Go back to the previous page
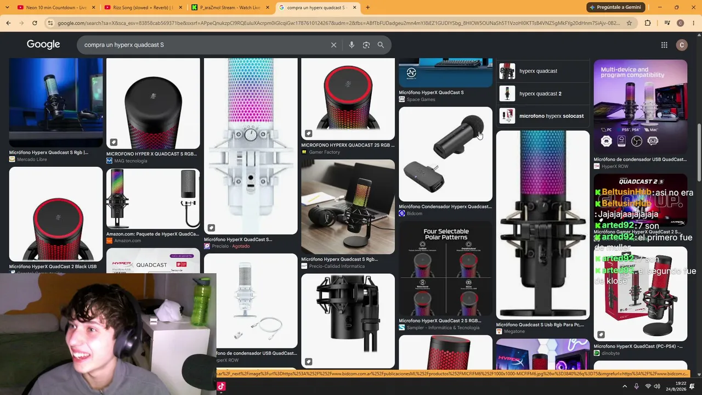 8,23
